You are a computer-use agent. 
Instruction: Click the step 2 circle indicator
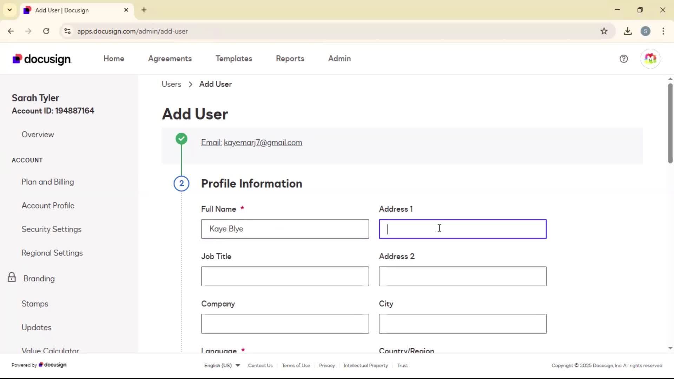coord(181,183)
